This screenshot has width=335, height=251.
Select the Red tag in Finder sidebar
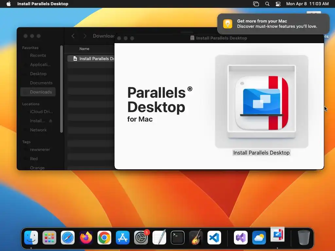point(38,159)
